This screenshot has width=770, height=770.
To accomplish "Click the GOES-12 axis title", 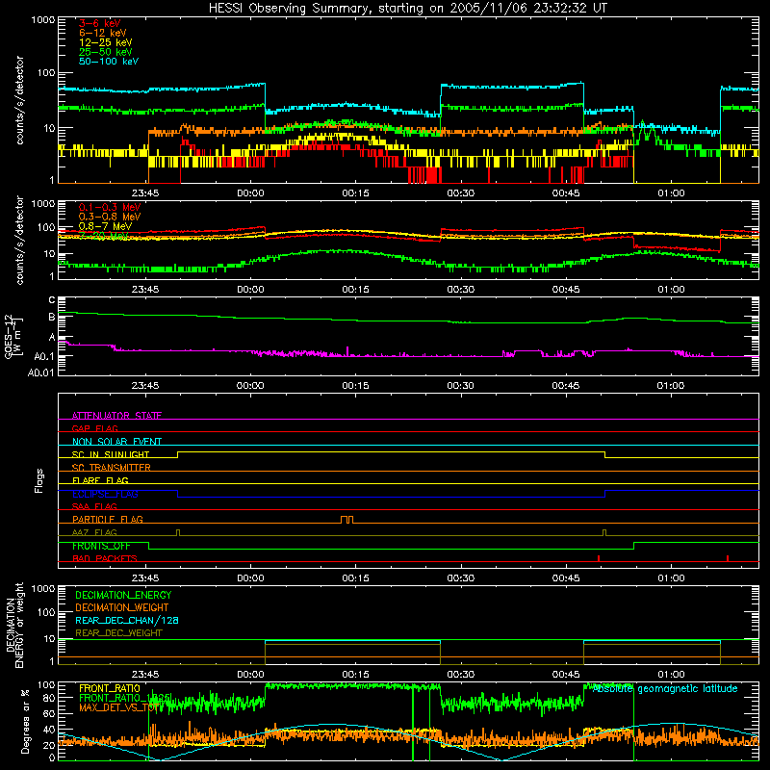I will 13,336.
